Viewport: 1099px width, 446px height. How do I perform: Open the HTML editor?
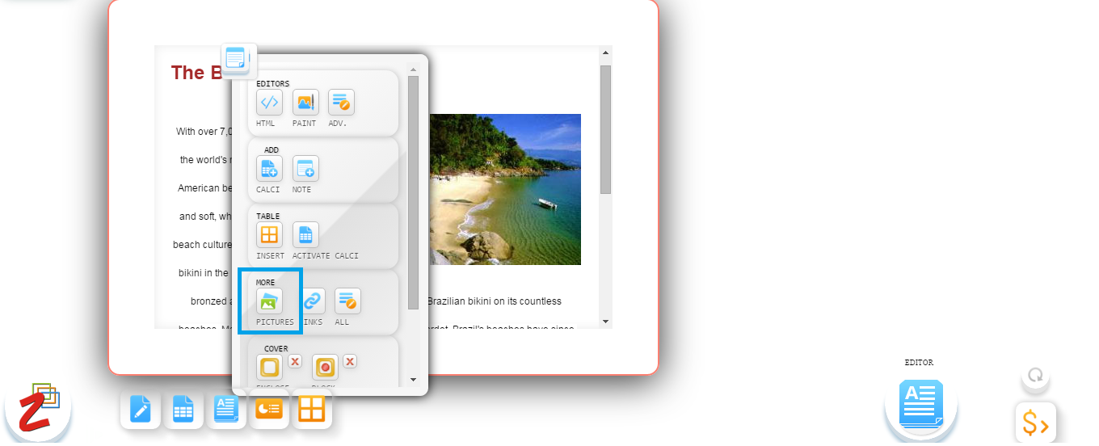269,103
